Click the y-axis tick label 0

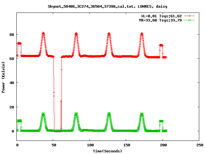pyautogui.click(x=13, y=131)
